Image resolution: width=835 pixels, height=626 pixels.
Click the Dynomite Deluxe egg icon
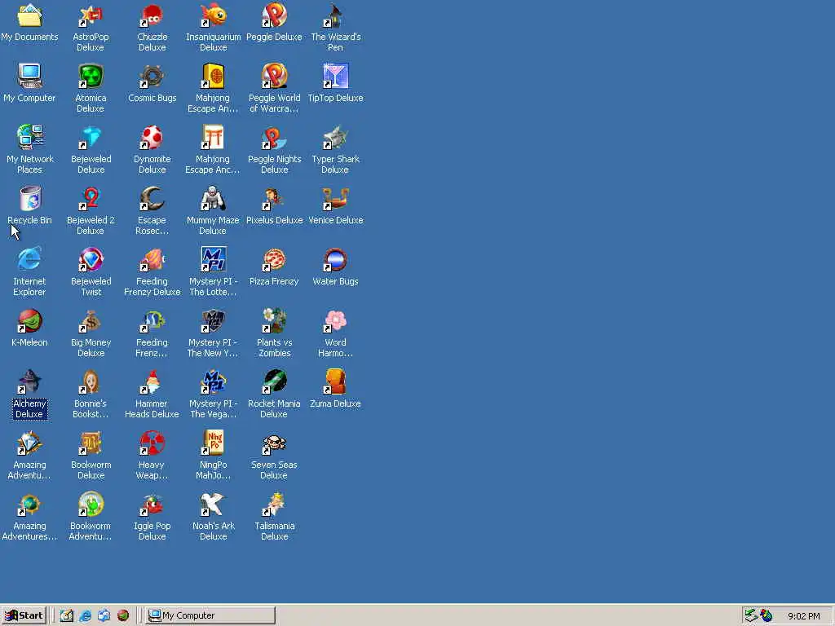click(x=152, y=137)
